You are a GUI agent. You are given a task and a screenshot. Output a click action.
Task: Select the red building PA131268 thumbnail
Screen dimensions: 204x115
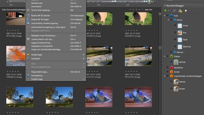click(16, 19)
